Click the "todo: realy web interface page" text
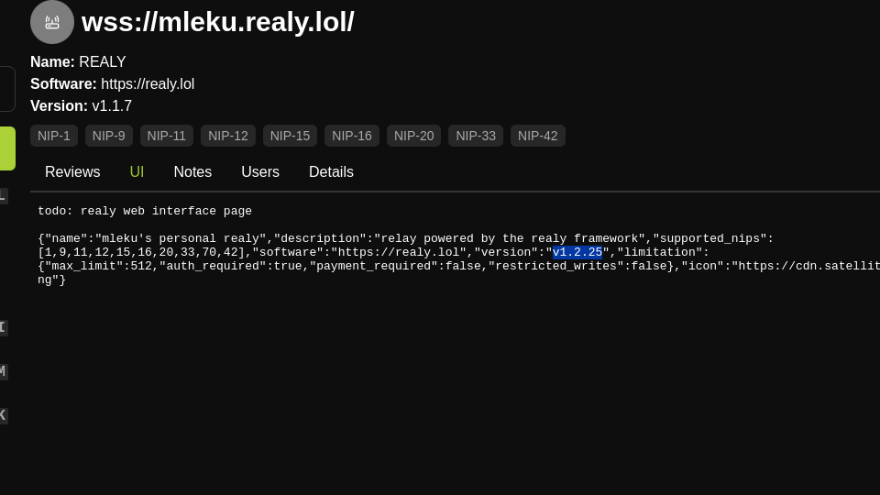Viewport: 880px width, 495px height. (x=145, y=211)
